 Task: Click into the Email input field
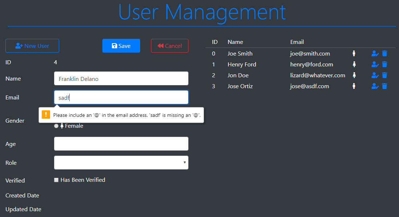[121, 97]
